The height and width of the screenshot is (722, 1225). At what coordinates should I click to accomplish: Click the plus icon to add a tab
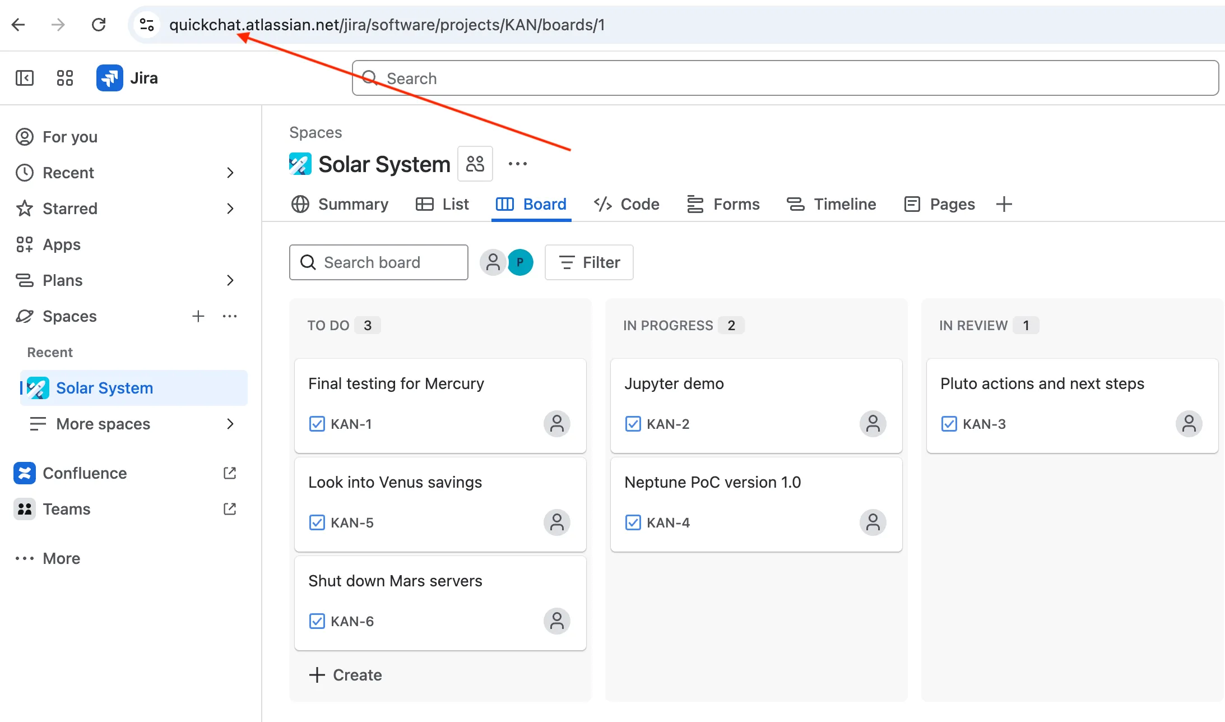(1004, 204)
